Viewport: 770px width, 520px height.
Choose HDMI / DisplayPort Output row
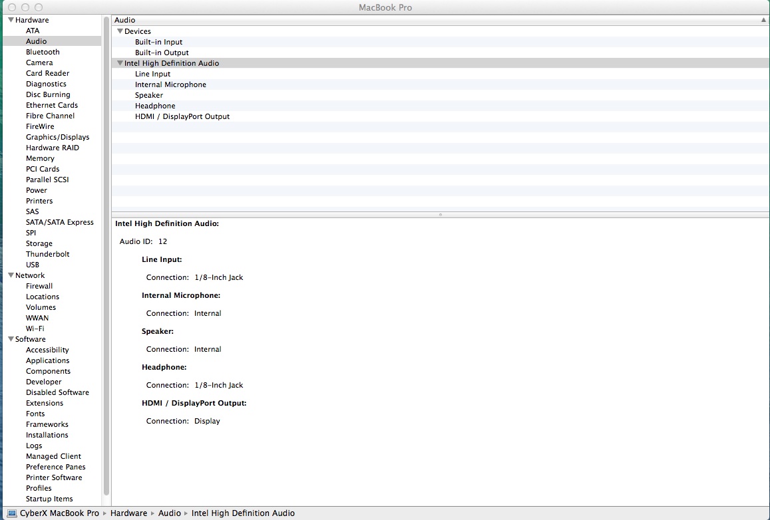(182, 116)
